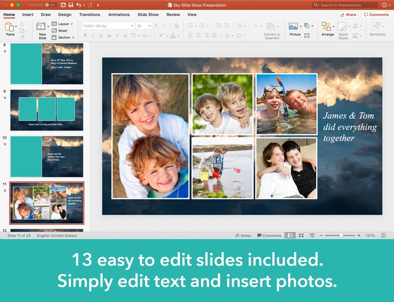Click the Search in Presentation field

pyautogui.click(x=345, y=5)
